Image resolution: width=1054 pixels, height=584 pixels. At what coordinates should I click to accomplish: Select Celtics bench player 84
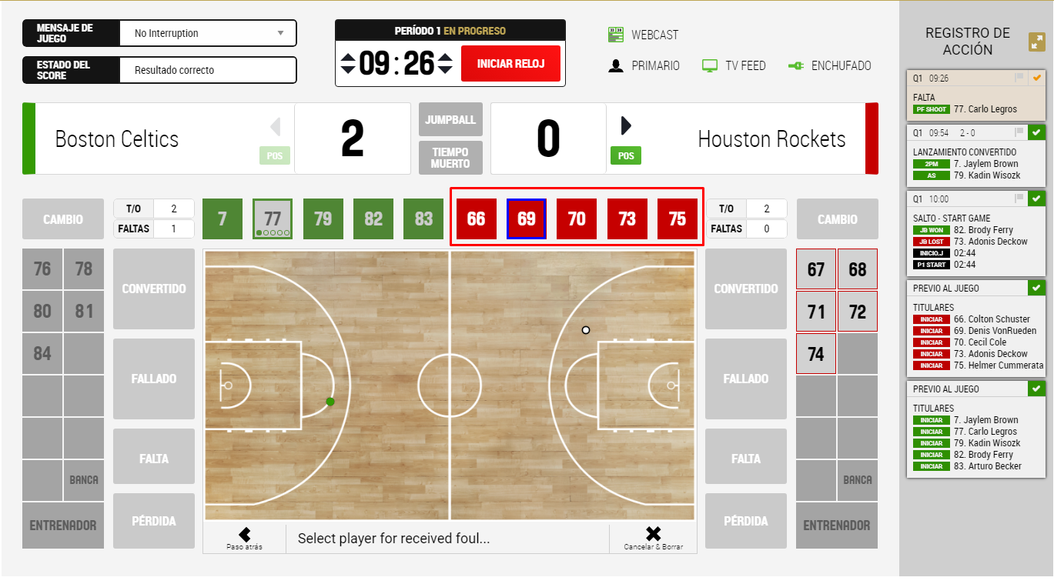pyautogui.click(x=42, y=354)
